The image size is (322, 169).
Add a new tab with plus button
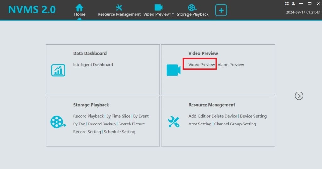click(x=221, y=10)
